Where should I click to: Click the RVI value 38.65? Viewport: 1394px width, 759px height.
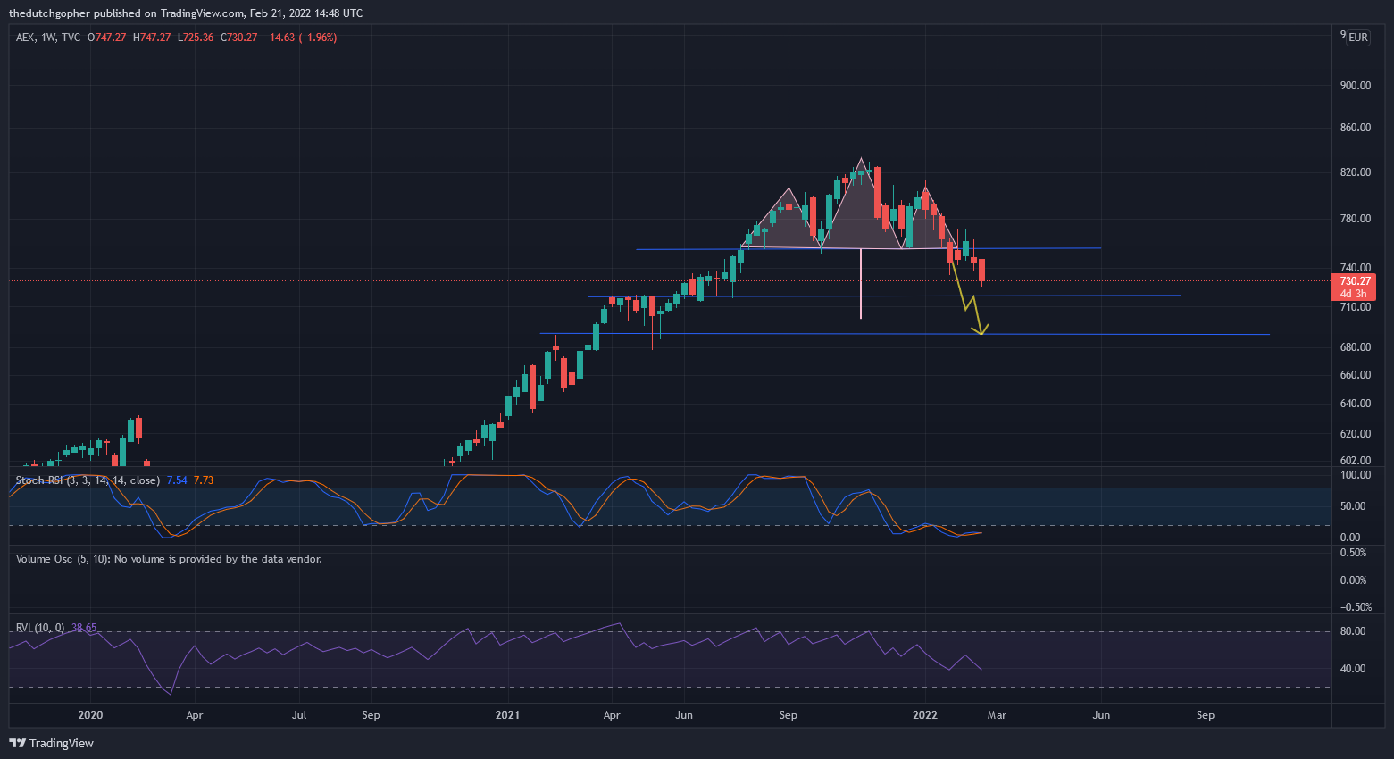(x=84, y=628)
